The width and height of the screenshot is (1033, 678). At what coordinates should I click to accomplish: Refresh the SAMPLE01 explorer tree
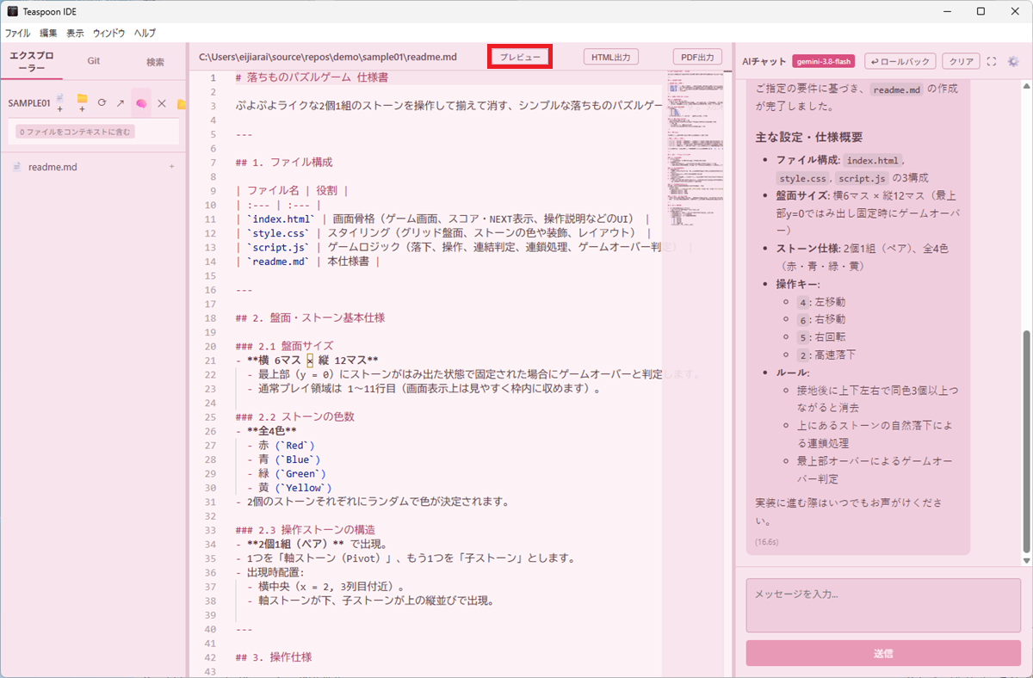[102, 102]
